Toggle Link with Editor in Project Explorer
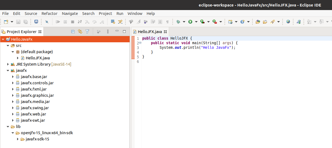The width and height of the screenshot is (332, 148). [x=80, y=32]
